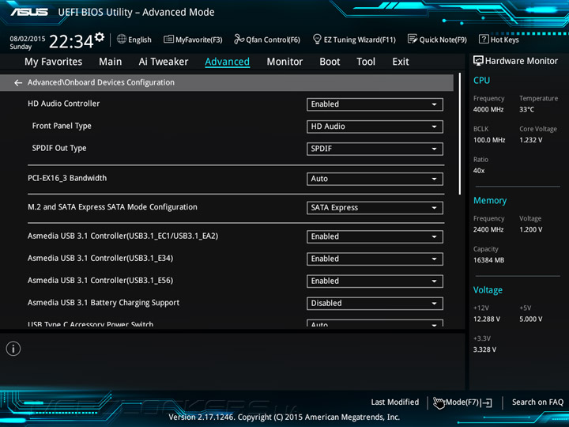Viewport: 569px width, 427px height.
Task: Open the SPDIF Out Type dropdown
Action: [x=375, y=149]
